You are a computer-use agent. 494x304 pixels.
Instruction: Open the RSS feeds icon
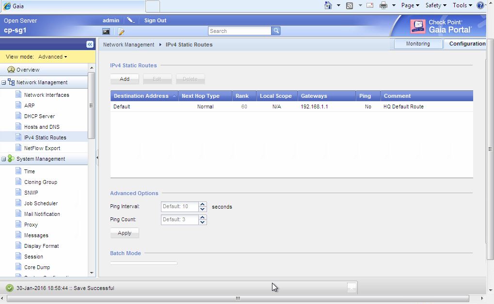coord(349,5)
